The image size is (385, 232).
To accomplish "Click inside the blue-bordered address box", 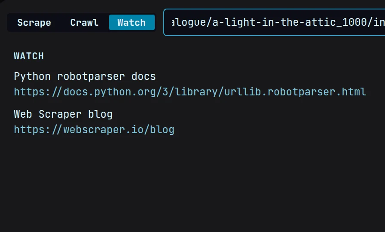I will [x=274, y=22].
